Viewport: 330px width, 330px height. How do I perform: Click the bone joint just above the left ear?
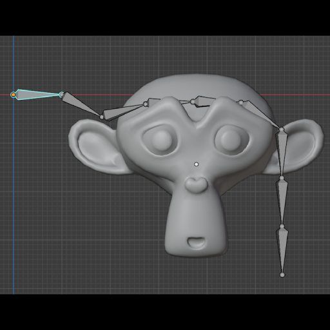(x=102, y=117)
